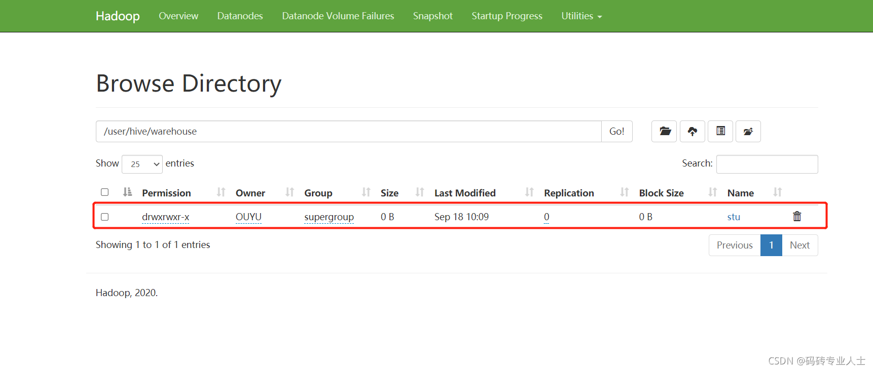Click the Go! button
873x370 pixels.
click(617, 131)
